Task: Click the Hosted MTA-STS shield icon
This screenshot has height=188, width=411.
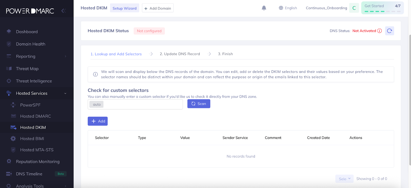Action: [13, 150]
